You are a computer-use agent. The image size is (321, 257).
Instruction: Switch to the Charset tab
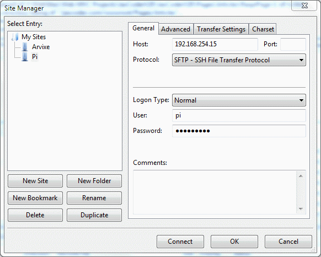263,29
